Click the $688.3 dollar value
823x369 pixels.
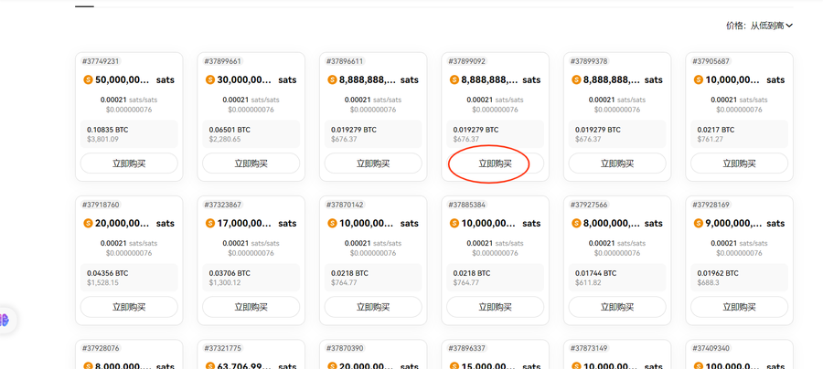click(708, 283)
